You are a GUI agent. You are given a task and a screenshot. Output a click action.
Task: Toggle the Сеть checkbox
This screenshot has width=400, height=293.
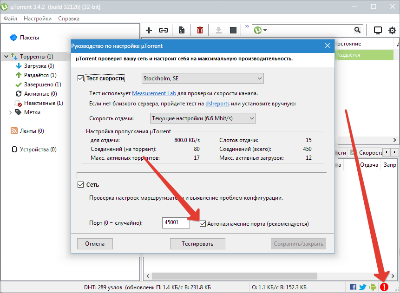81,185
